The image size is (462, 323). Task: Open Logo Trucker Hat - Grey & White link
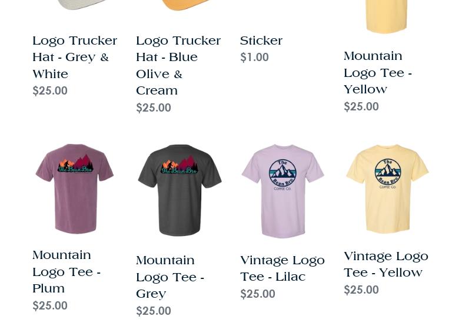pyautogui.click(x=75, y=58)
